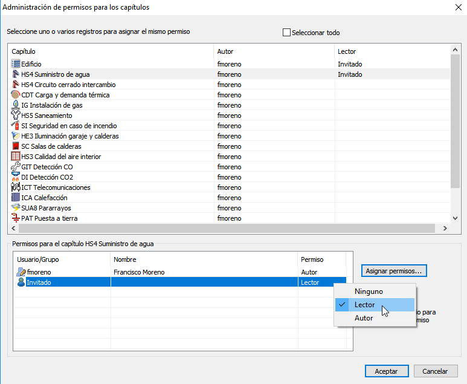The width and height of the screenshot is (467, 384).
Task: Click the HS3 Calidad del aire icon
Action: click(16, 156)
